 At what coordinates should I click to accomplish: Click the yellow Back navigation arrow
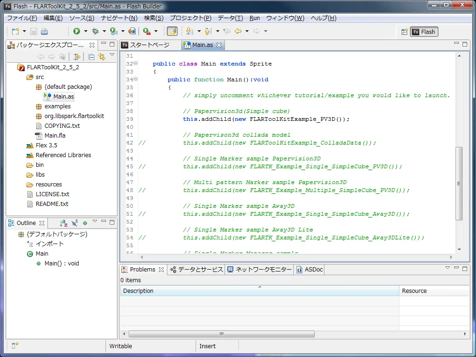click(238, 31)
